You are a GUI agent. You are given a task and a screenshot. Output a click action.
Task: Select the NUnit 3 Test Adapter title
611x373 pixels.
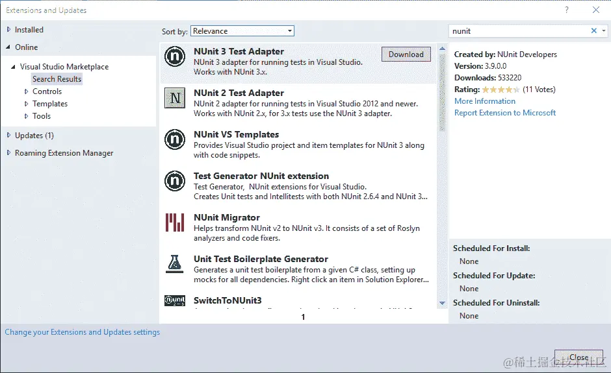(x=239, y=51)
